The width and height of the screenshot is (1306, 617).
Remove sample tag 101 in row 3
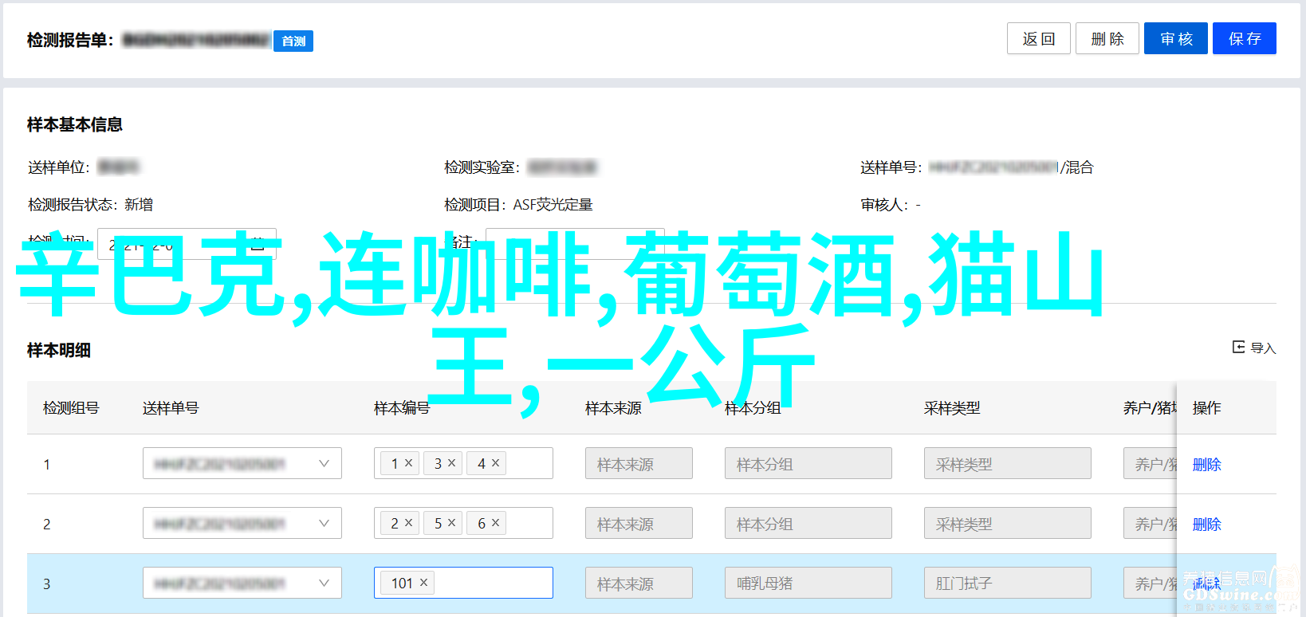tap(423, 582)
